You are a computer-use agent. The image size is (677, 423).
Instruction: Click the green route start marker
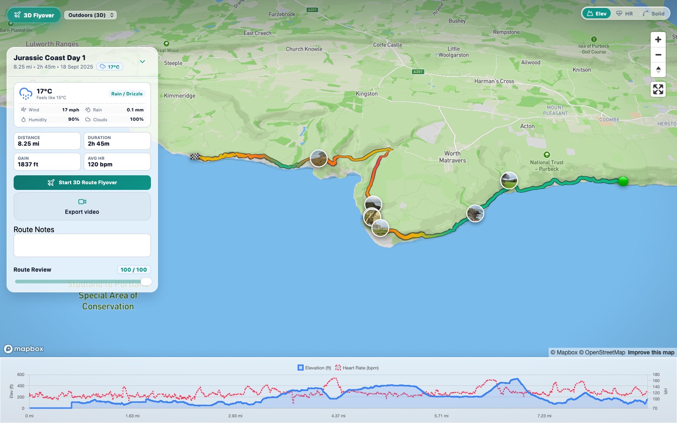point(623,181)
